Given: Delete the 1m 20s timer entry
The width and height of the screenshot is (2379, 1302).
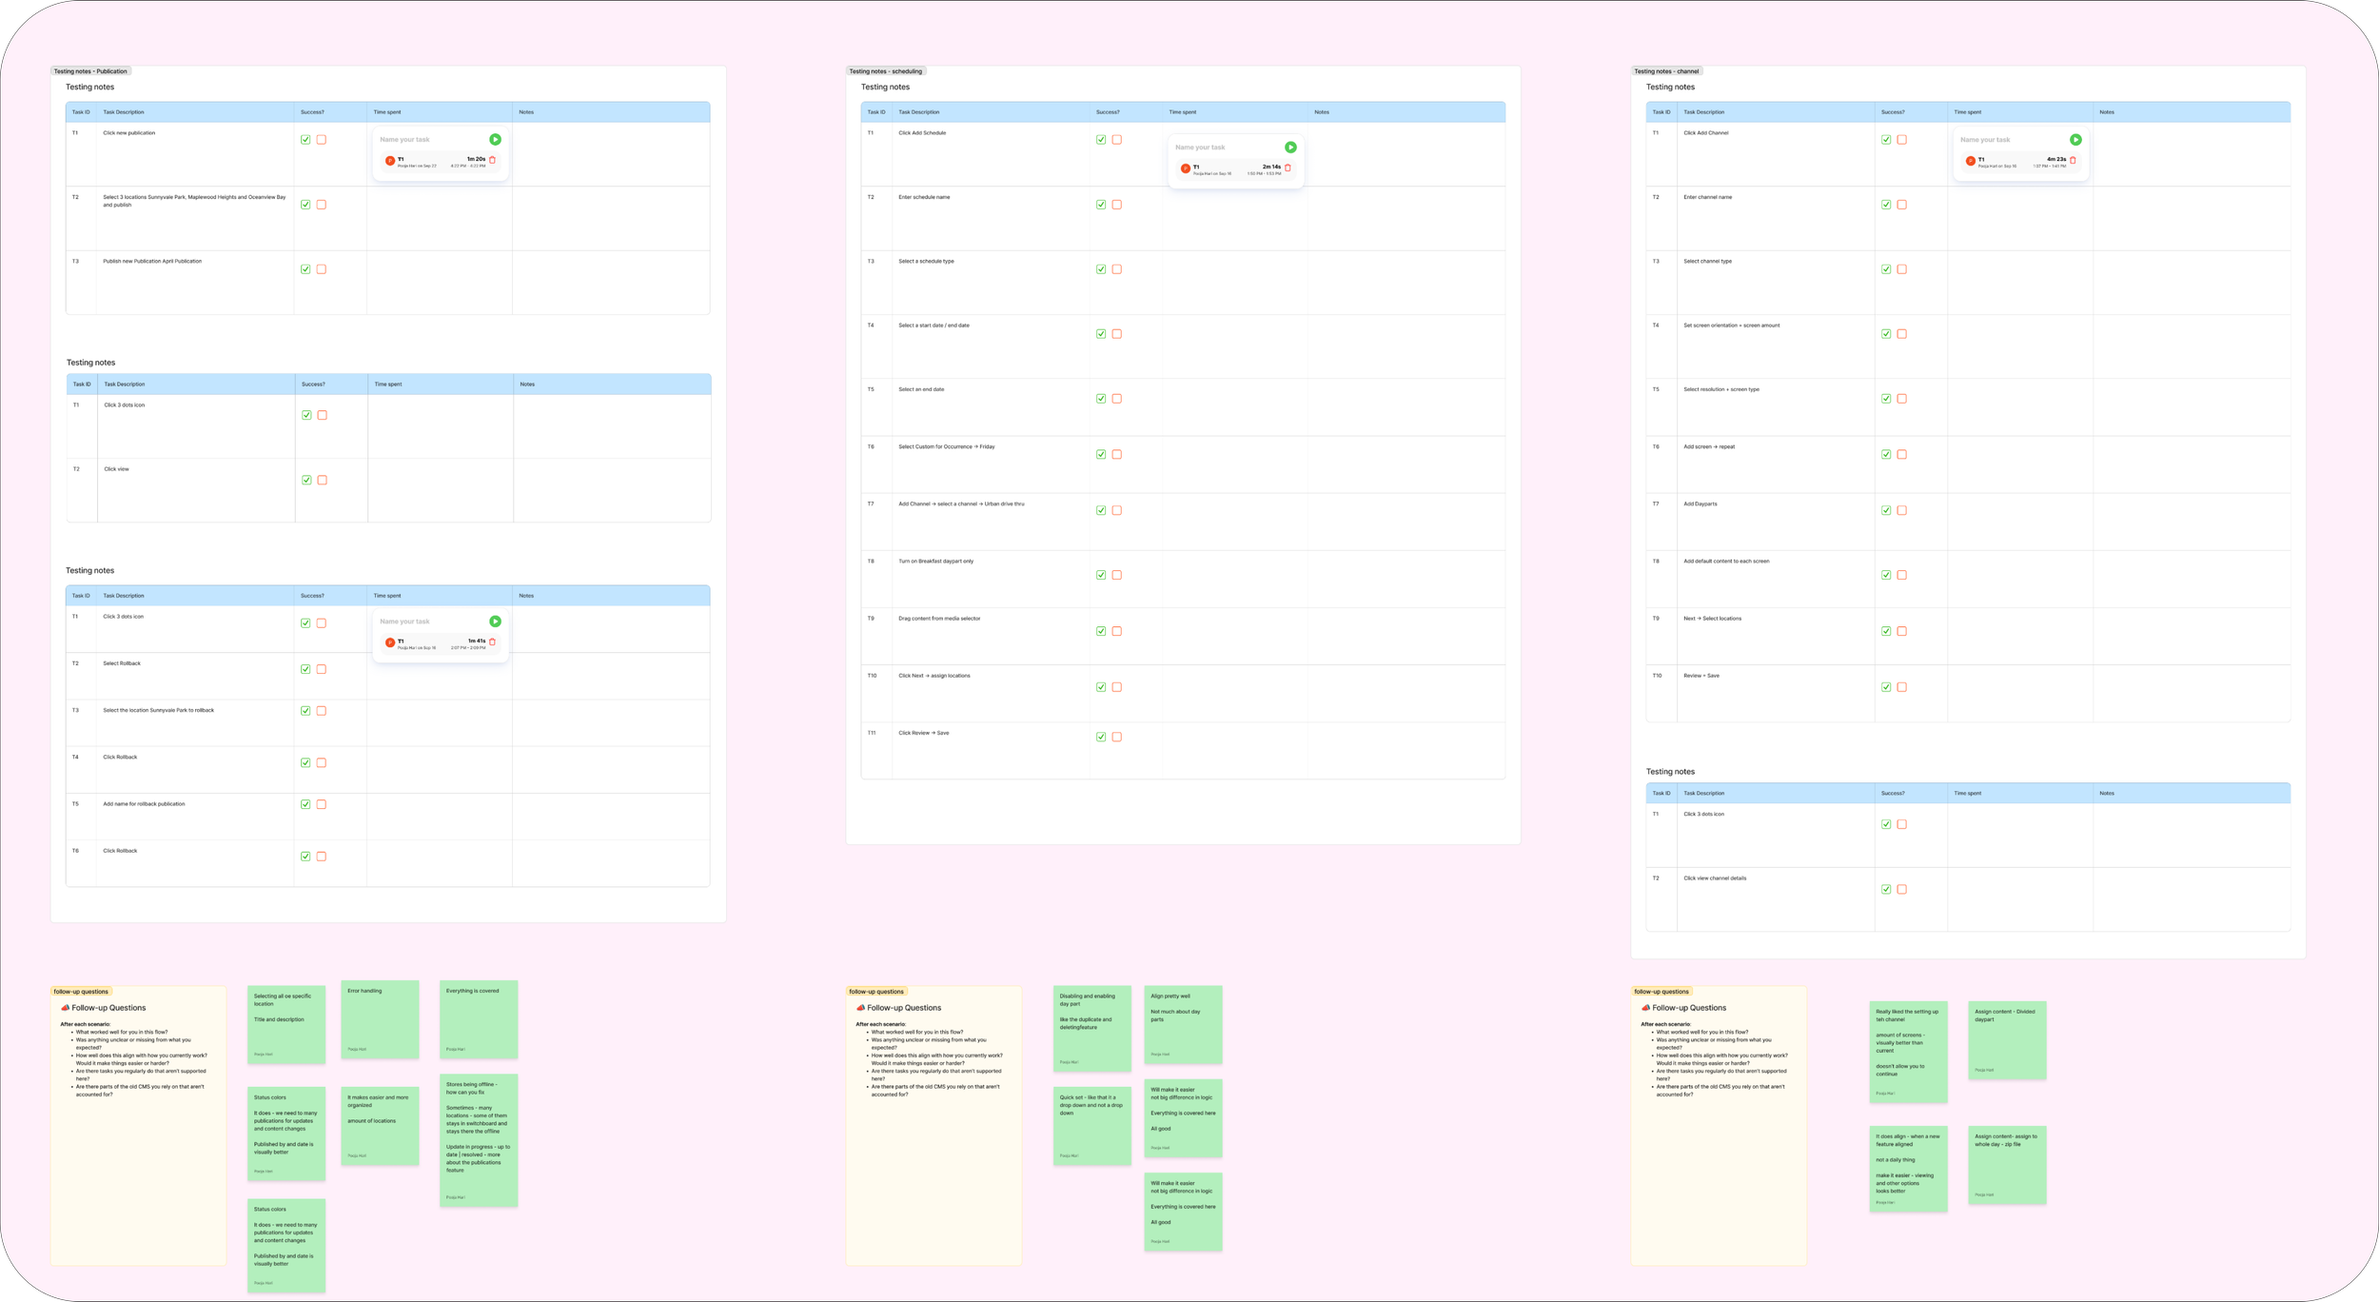Looking at the screenshot, I should (492, 160).
